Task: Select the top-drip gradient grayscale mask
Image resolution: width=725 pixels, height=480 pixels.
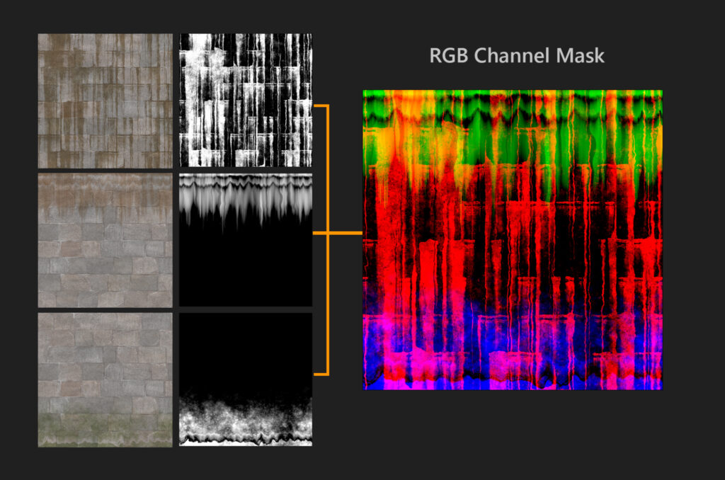Action: tap(246, 240)
